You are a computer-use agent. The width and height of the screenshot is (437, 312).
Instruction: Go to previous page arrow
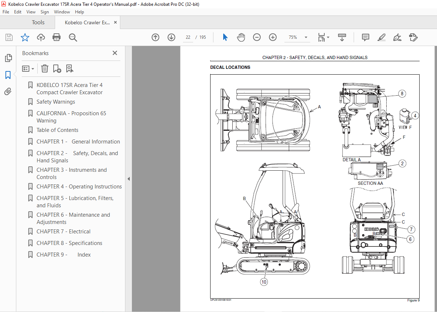pyautogui.click(x=155, y=37)
